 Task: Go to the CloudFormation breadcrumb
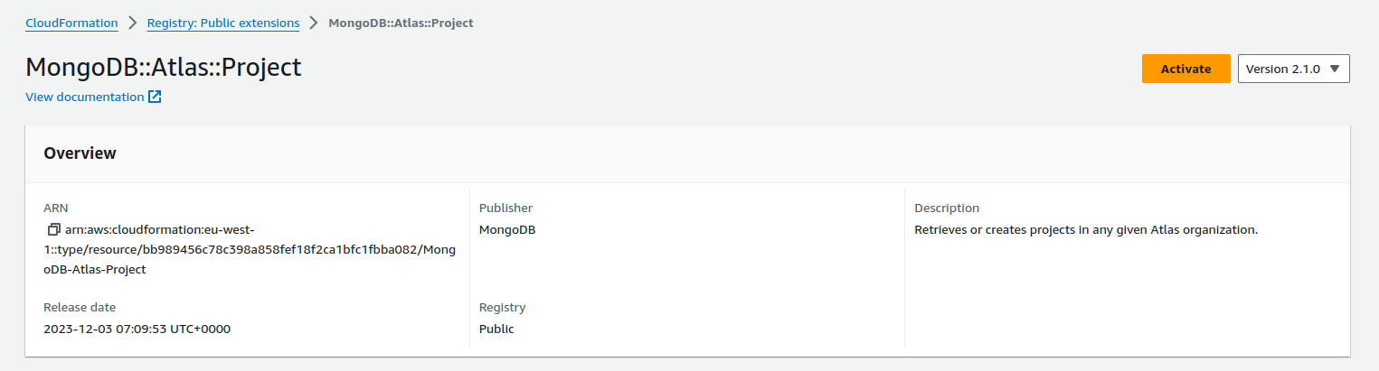71,23
